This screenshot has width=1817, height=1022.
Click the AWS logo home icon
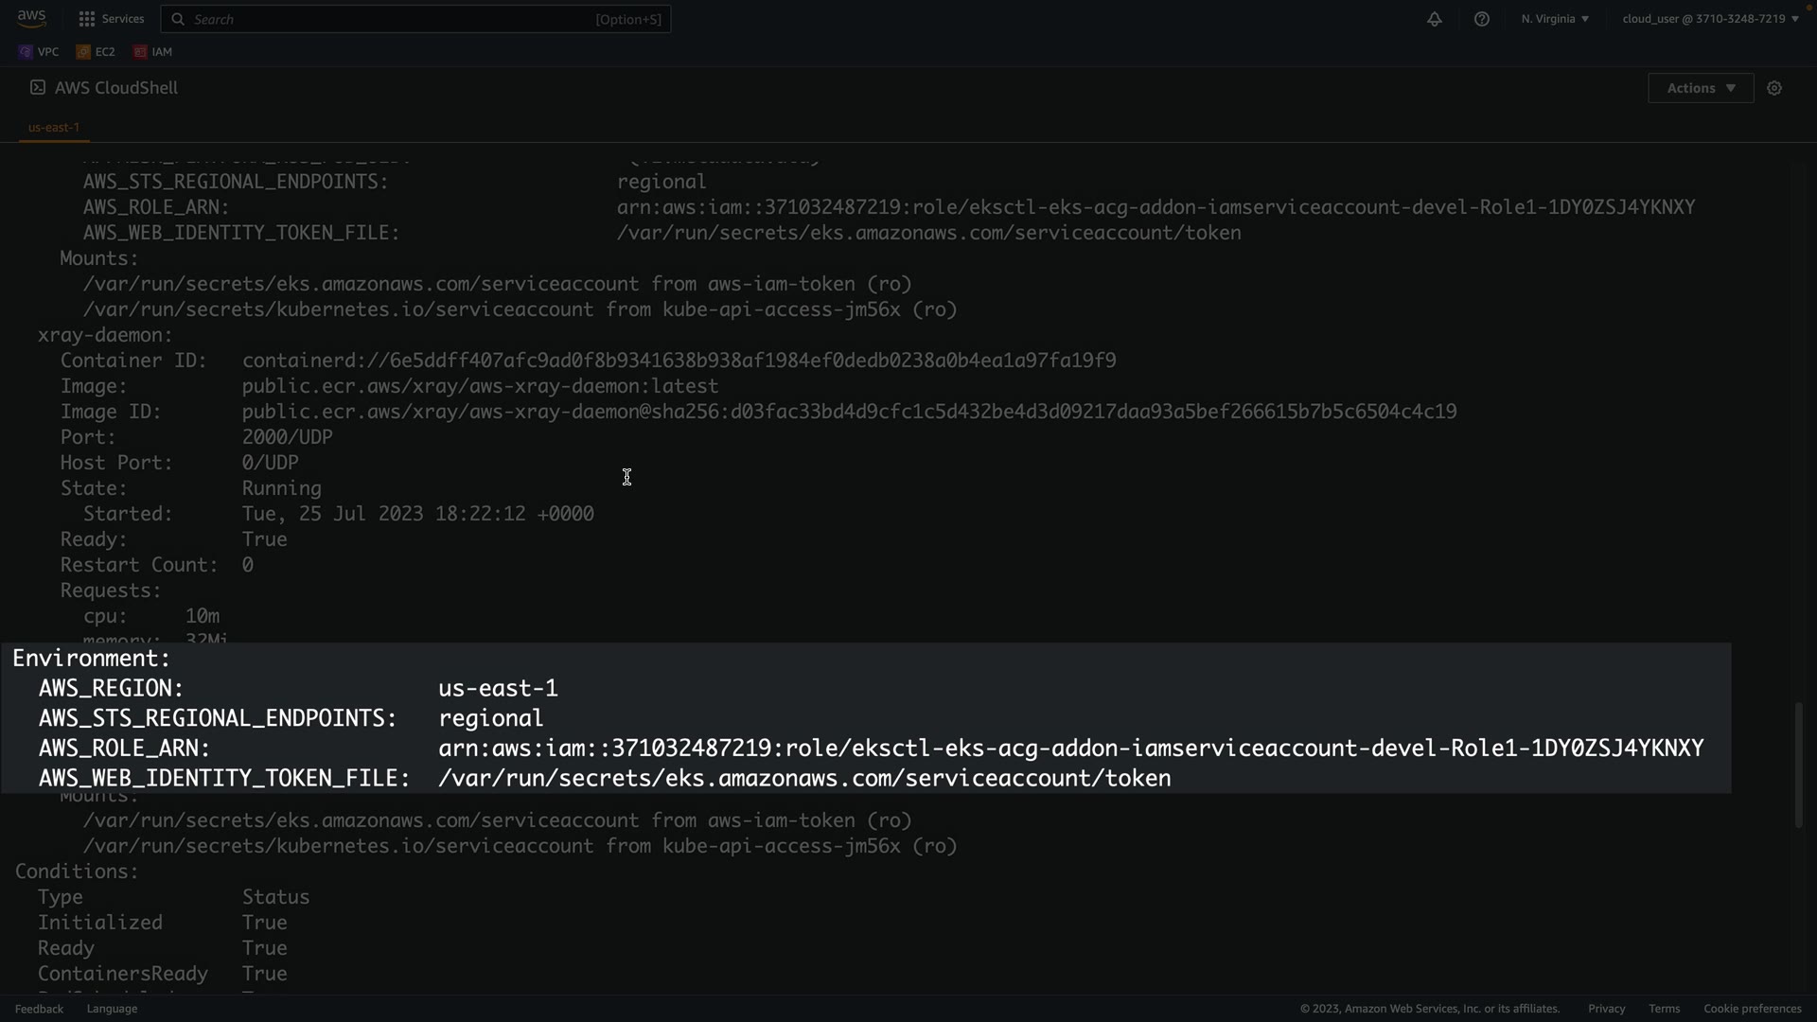(x=31, y=18)
